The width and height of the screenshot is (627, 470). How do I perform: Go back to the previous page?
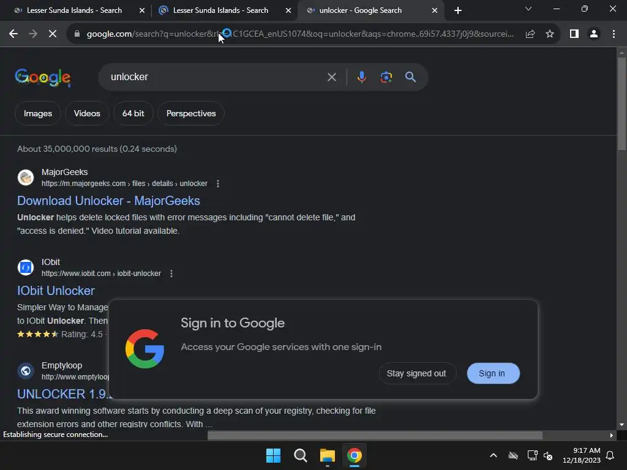13,34
